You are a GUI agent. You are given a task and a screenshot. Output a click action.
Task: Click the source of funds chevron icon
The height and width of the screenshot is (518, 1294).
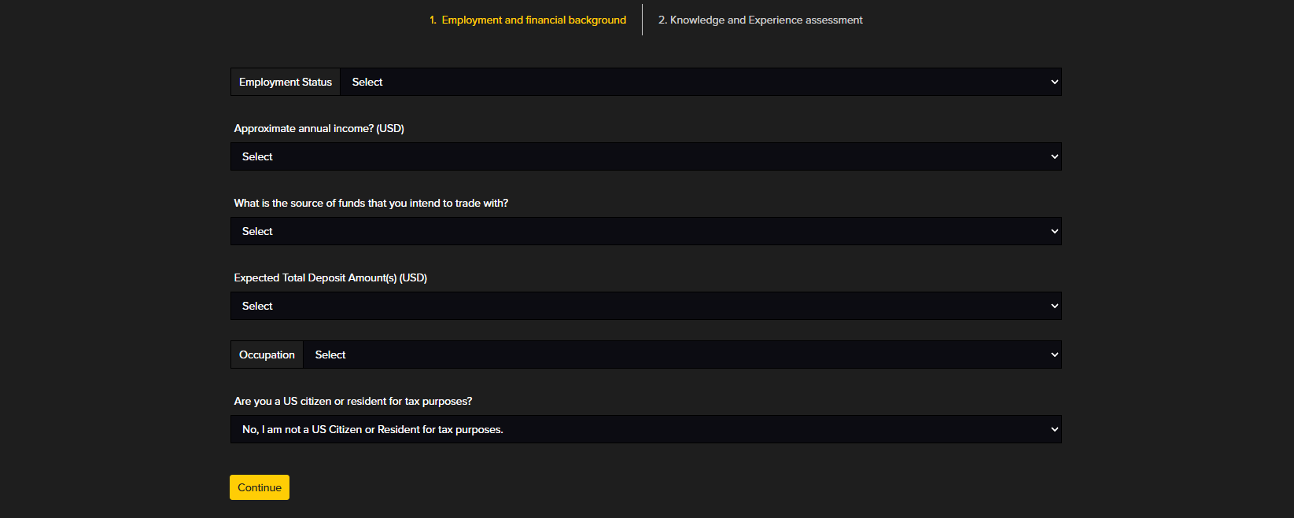pos(1054,231)
